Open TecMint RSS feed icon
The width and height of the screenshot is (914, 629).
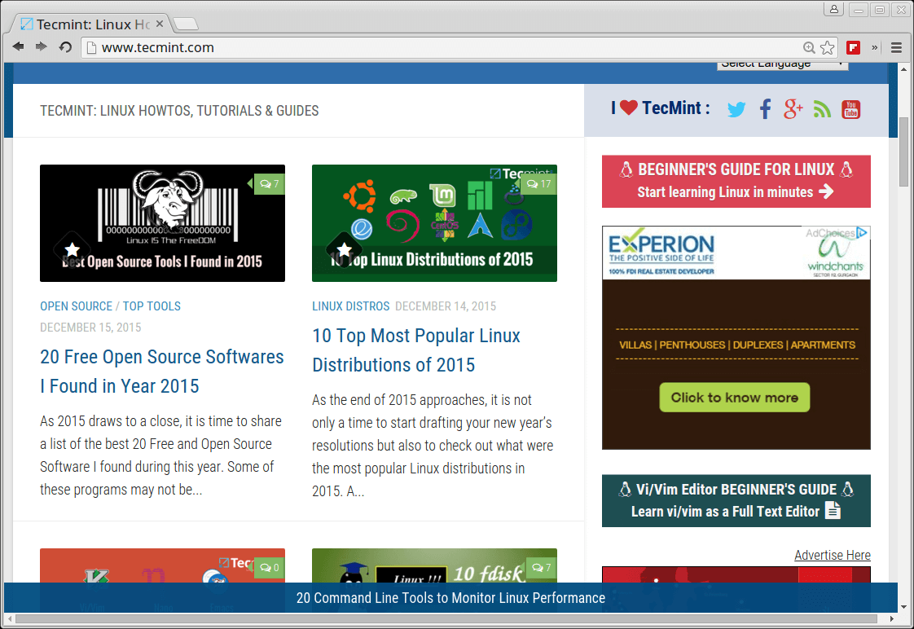click(822, 109)
